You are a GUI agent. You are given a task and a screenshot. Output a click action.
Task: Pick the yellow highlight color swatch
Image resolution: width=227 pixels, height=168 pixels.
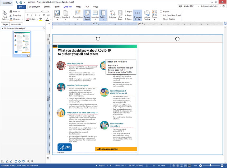[41, 19]
